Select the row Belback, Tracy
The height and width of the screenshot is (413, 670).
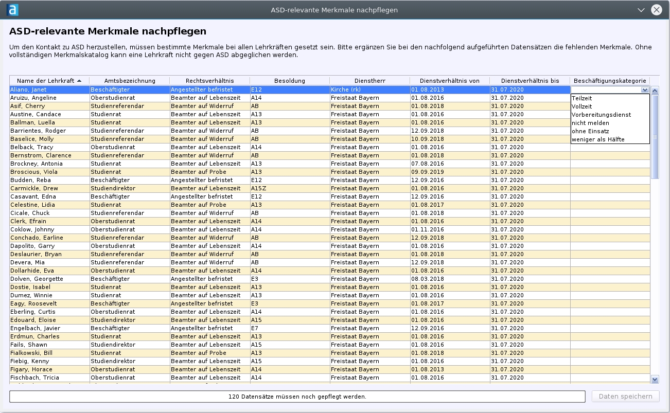point(330,147)
